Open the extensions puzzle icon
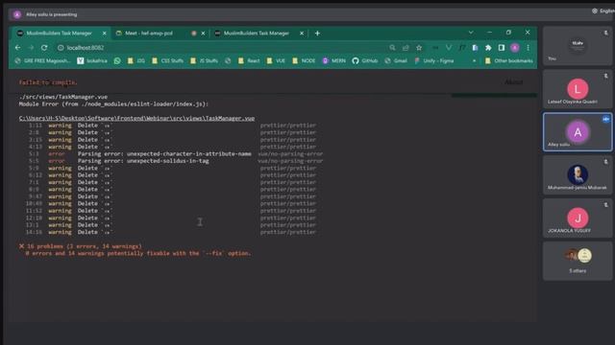The height and width of the screenshot is (345, 615). click(488, 48)
